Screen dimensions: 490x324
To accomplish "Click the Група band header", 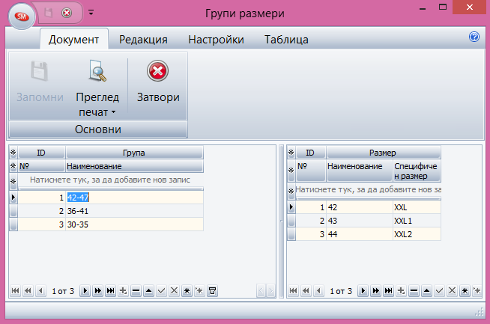I will point(134,153).
